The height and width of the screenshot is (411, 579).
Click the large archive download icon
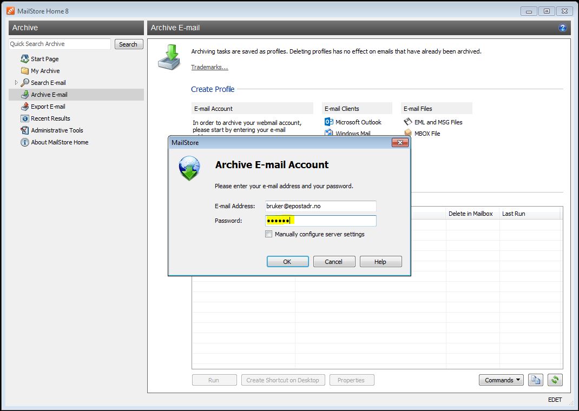(x=169, y=57)
